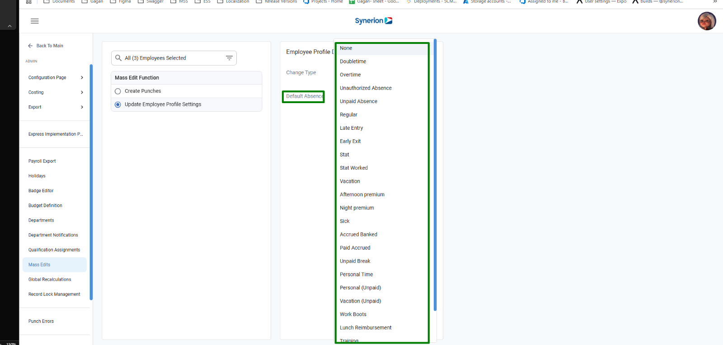723x345 pixels.
Task: Go Back To Main link
Action: coord(50,46)
